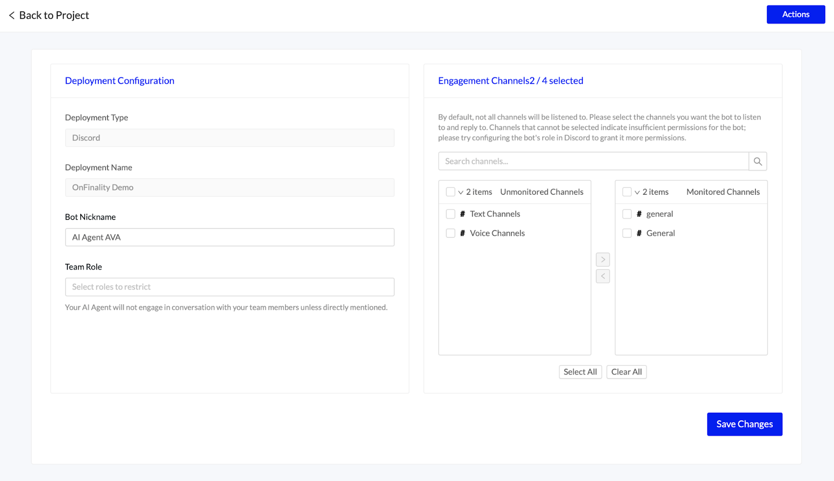The height and width of the screenshot is (481, 834).
Task: Check the Text Channels checkbox
Action: [x=450, y=213]
